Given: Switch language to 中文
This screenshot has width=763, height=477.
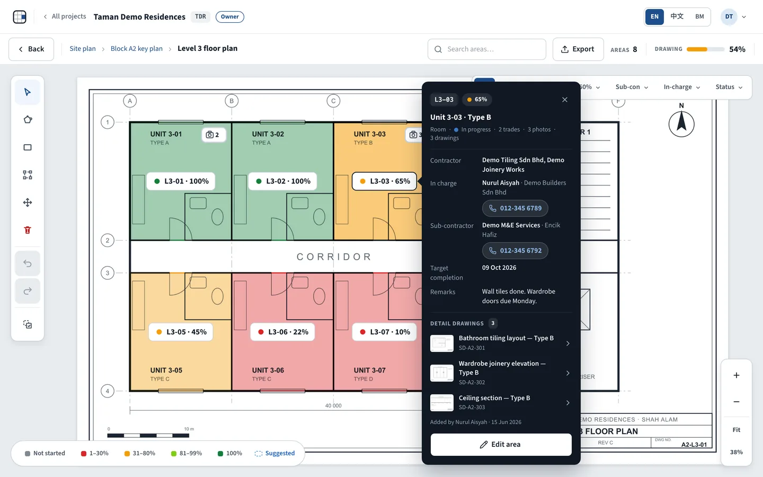Looking at the screenshot, I should (x=677, y=17).
